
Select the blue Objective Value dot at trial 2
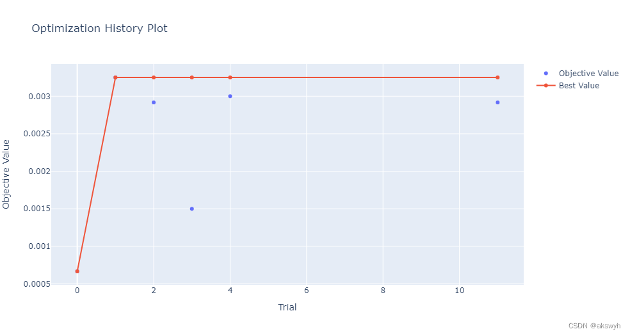154,102
